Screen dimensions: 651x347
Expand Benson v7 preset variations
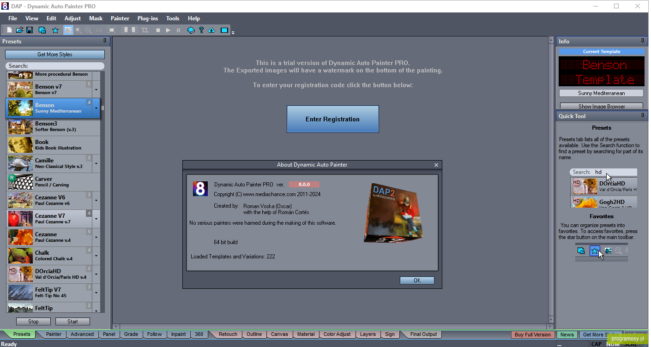[96, 90]
